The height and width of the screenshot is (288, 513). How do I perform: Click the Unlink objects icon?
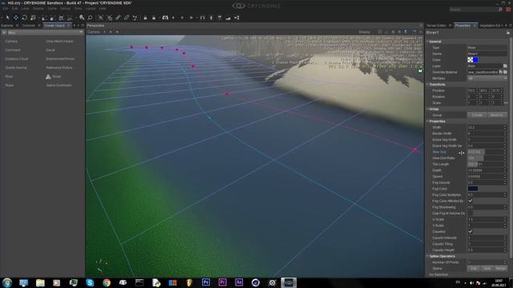coord(127,18)
